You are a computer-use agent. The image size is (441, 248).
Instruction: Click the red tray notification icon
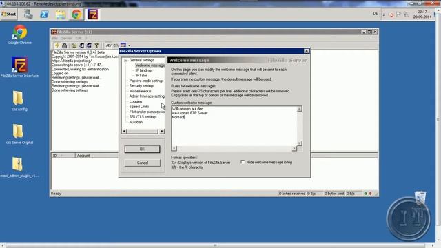pos(391,14)
